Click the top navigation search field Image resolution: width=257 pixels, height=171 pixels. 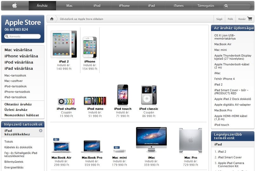[x=237, y=6]
